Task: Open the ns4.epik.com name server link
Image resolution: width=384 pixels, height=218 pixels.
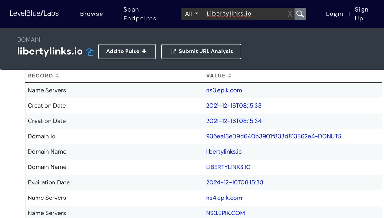Action: (224, 198)
